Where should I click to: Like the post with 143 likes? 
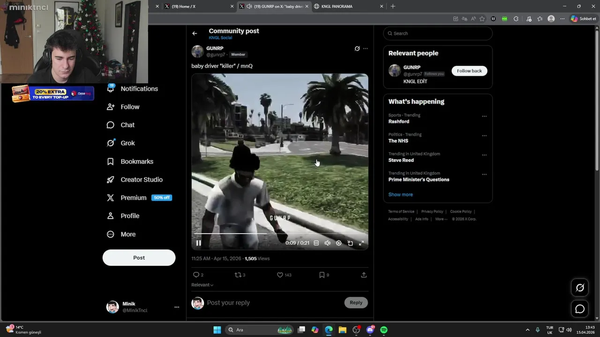pos(284,275)
